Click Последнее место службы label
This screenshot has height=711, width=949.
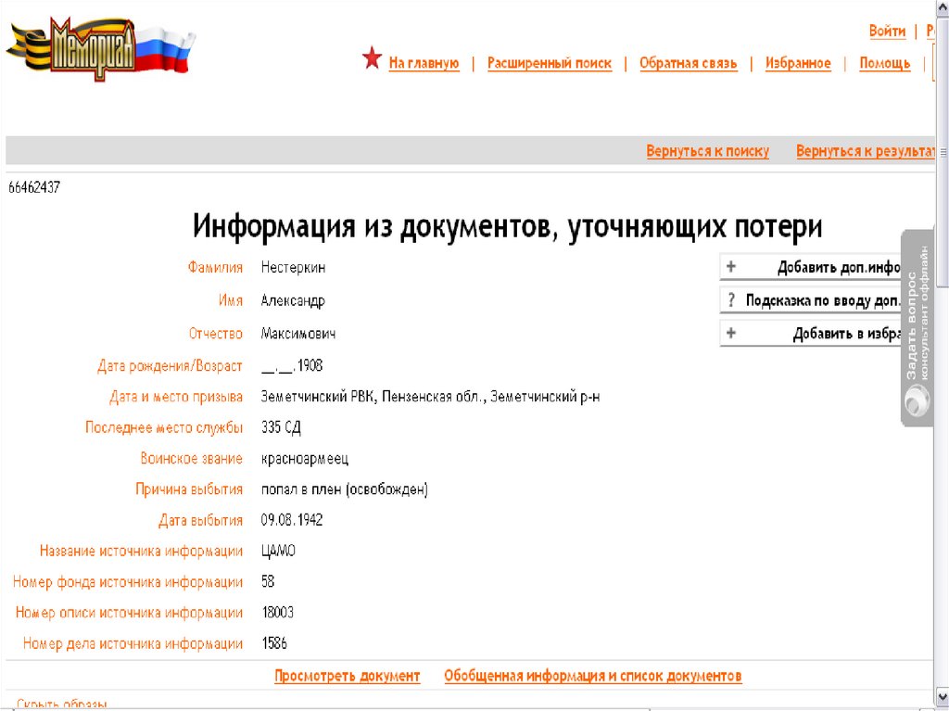tap(164, 427)
